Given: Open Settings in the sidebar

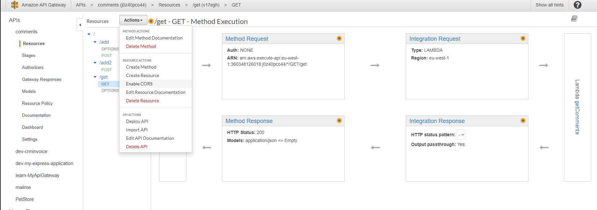Looking at the screenshot, I should (29, 139).
